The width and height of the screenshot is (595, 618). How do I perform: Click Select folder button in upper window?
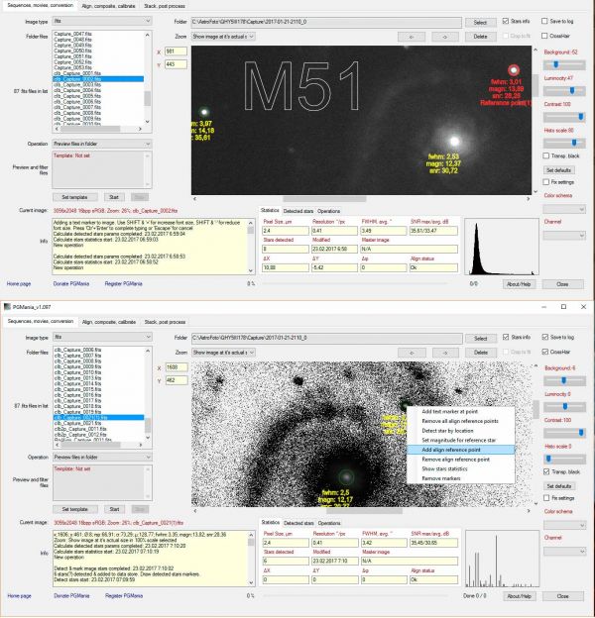pos(480,23)
